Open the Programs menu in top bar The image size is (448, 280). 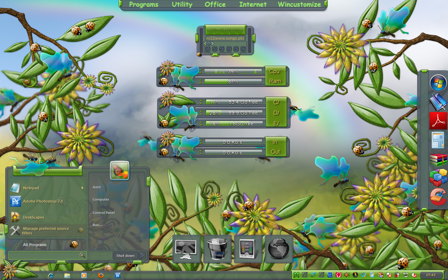pos(143,5)
